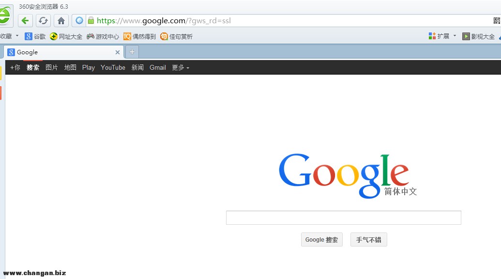Click the Google search input box
Screen dimensions: 501x279
(x=343, y=218)
